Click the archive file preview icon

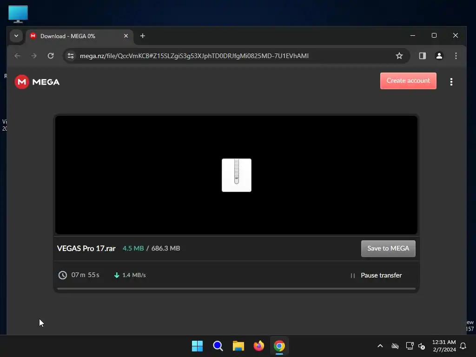point(237,175)
